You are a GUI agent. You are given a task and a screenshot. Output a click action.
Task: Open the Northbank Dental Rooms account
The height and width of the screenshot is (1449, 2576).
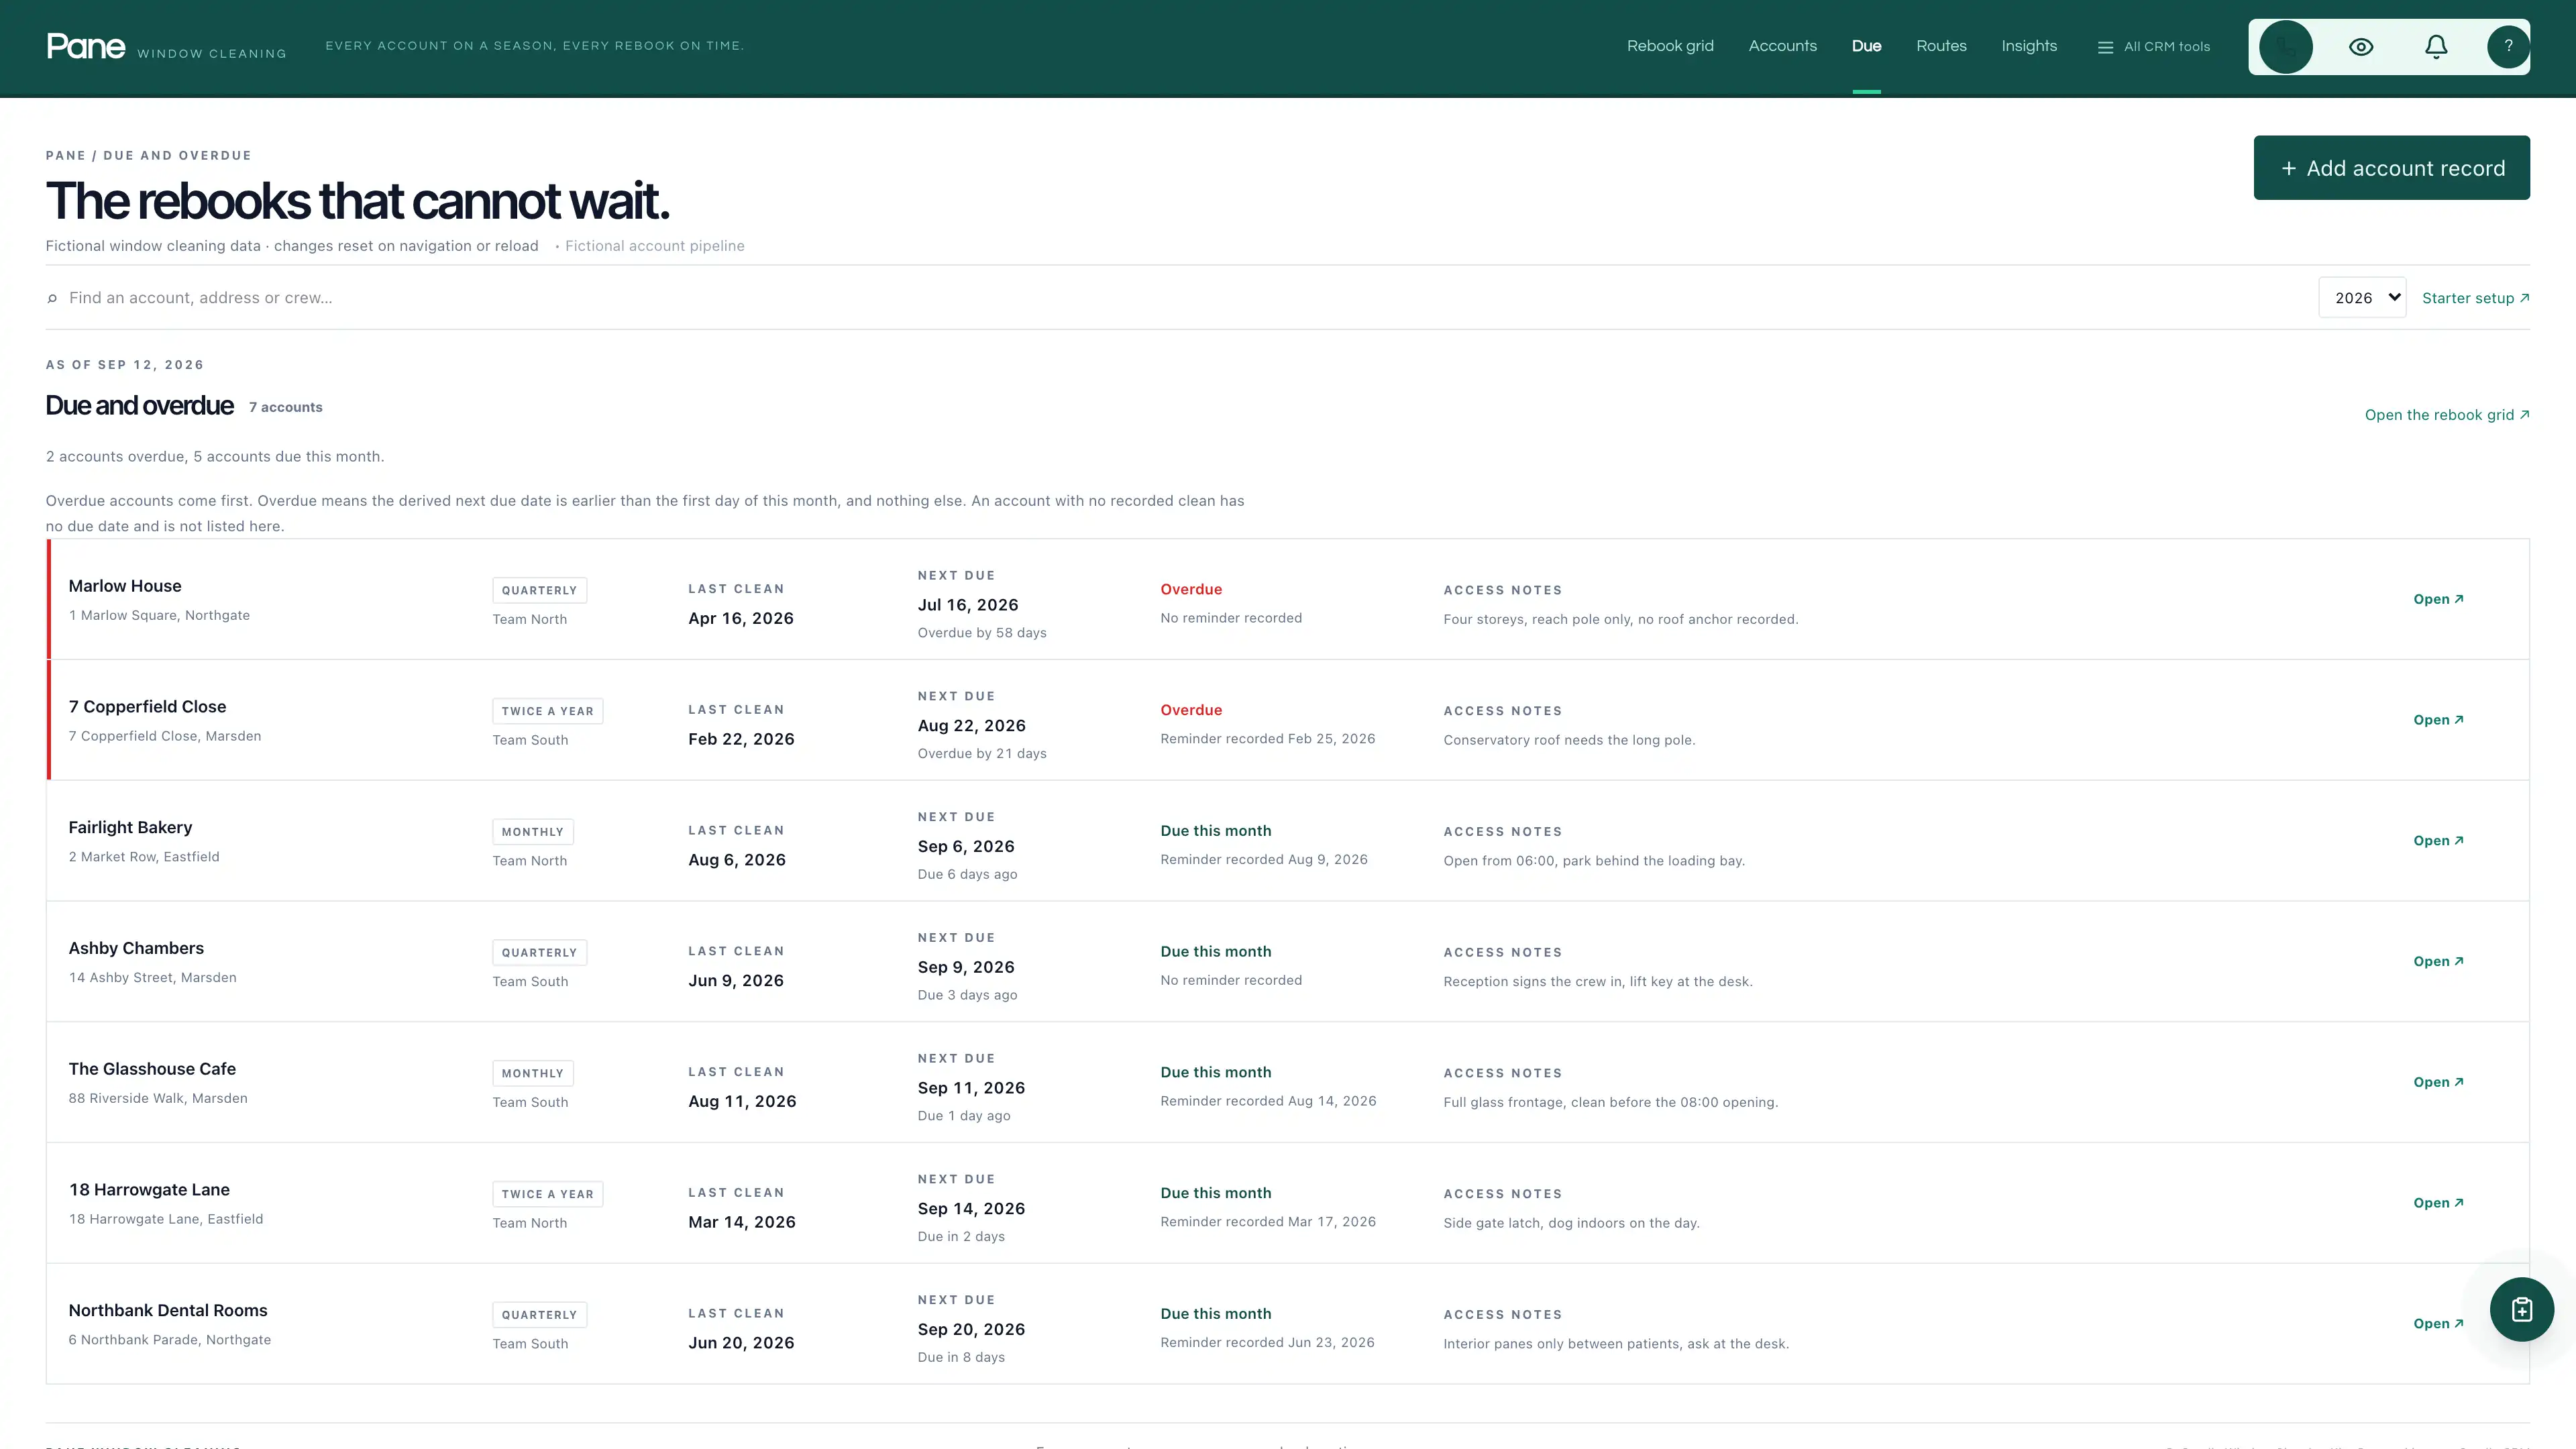(x=2438, y=1323)
